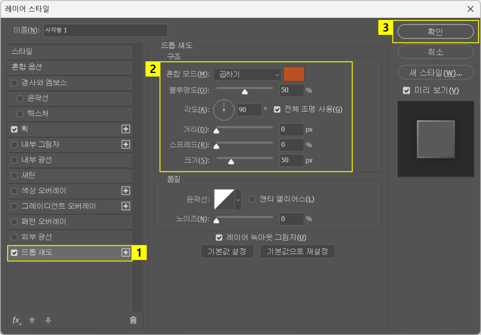Screen dimensions: 481x335
Task: Enable the 색상 오버레이 checkbox
Action: [14, 191]
